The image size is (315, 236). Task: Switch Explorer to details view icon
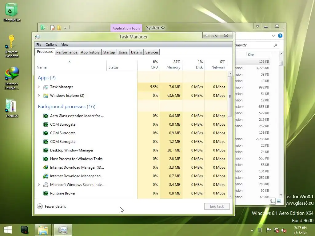pos(273,201)
